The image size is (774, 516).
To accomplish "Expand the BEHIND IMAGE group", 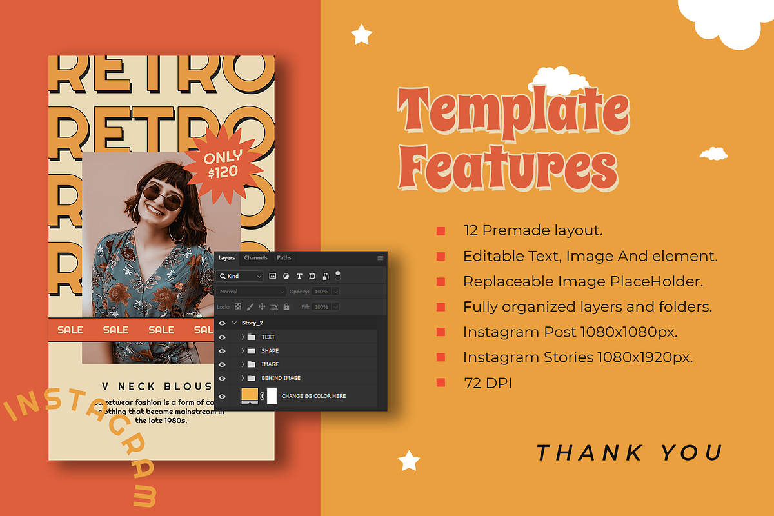I will click(x=243, y=378).
